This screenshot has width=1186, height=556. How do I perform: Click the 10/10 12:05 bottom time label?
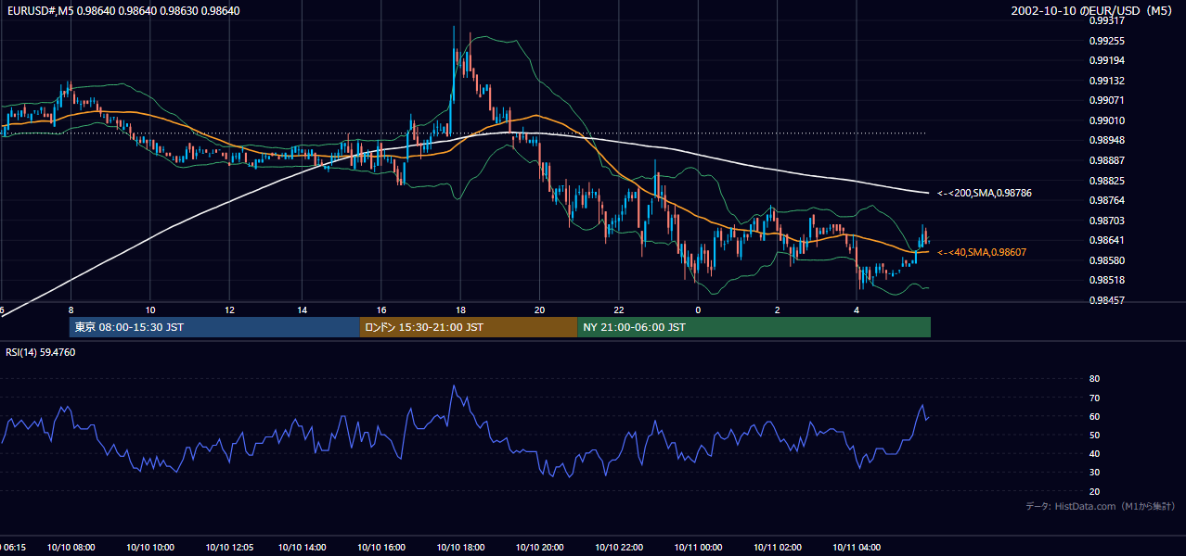click(x=229, y=548)
